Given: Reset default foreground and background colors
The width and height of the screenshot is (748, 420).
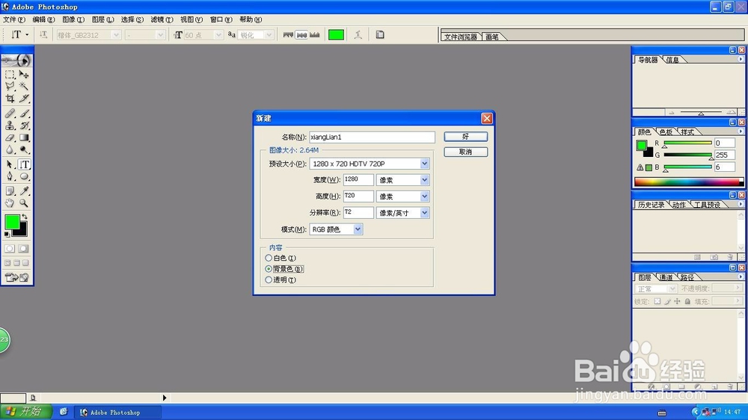Looking at the screenshot, I should 7,235.
